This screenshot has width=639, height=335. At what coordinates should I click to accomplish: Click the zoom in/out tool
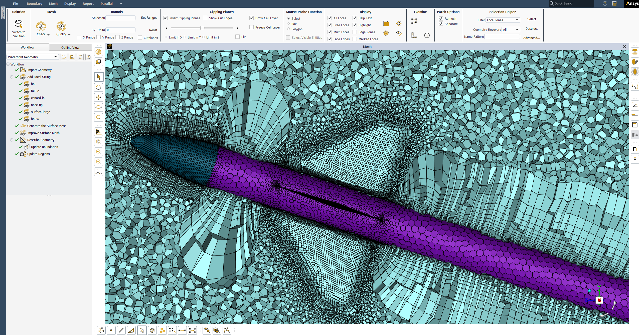point(99,107)
